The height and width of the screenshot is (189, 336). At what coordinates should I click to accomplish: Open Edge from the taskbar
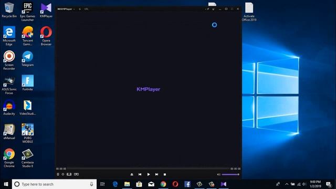(115, 184)
